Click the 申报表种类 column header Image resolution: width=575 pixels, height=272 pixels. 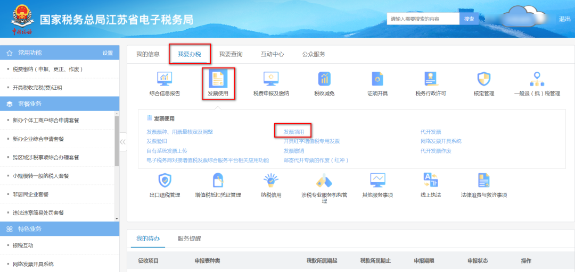point(207,261)
